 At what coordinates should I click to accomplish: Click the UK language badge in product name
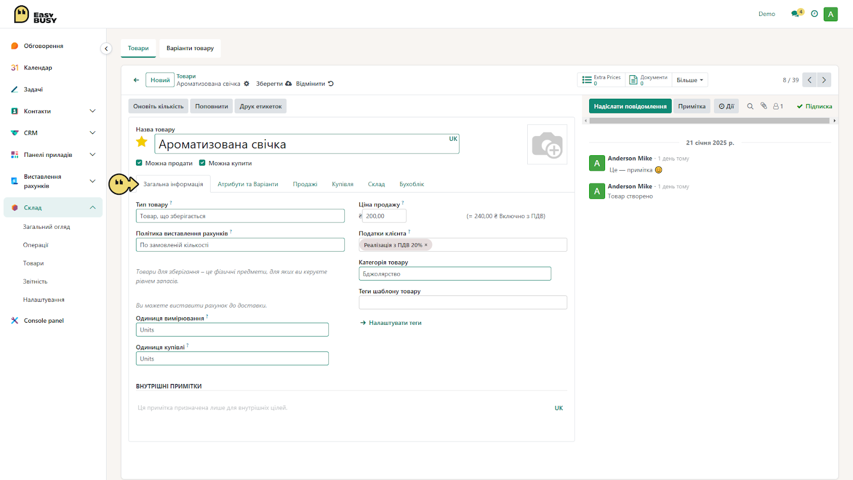point(453,139)
